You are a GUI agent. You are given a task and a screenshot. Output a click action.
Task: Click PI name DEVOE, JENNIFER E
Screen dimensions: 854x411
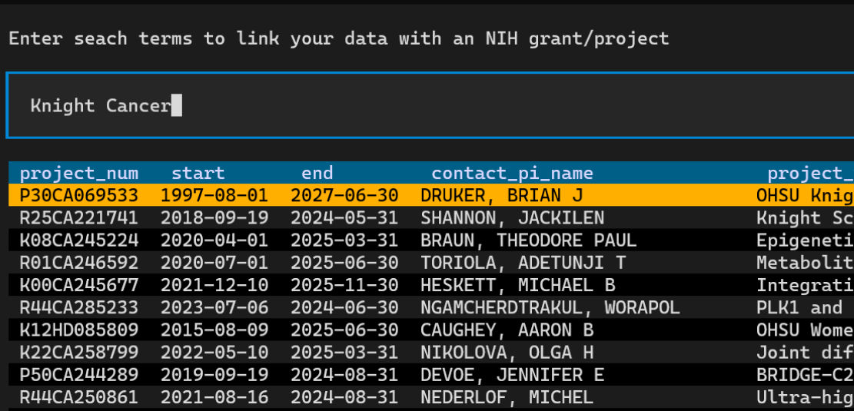pos(512,375)
